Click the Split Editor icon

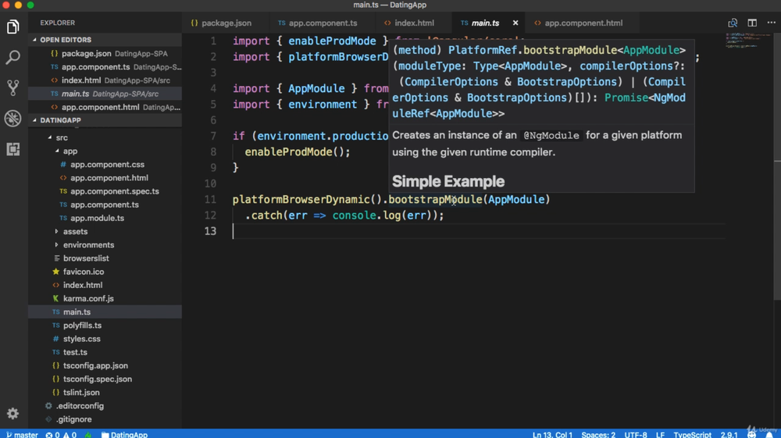click(x=751, y=23)
